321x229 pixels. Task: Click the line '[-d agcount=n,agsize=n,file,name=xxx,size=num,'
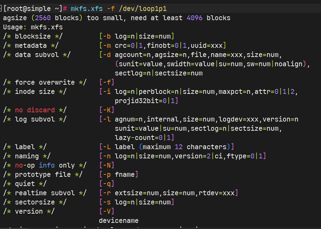tap(191, 55)
